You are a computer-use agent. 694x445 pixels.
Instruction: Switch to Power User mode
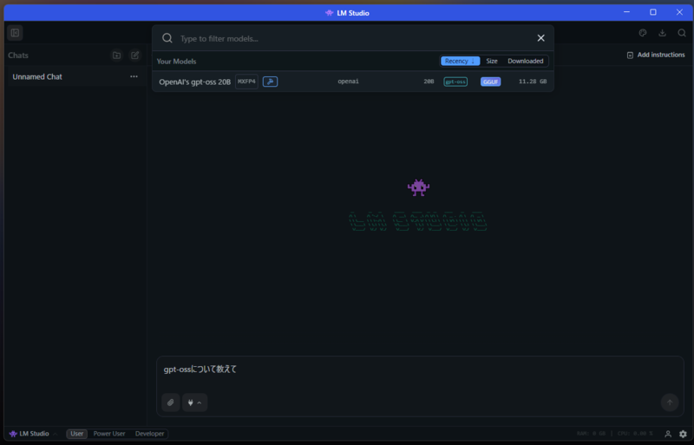(x=109, y=434)
